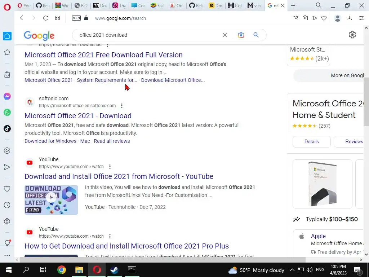Open the Apple seller link
369x277 pixels.
click(319, 236)
